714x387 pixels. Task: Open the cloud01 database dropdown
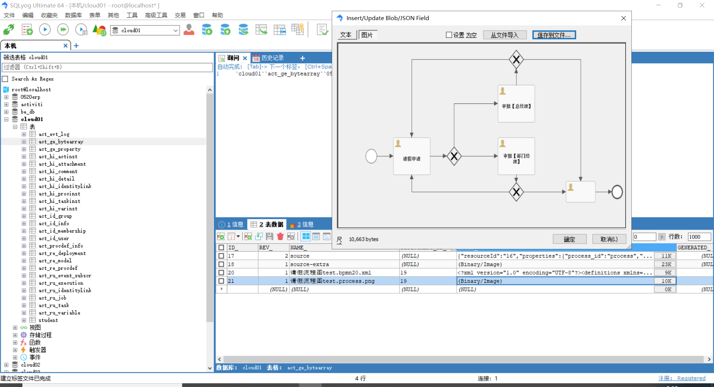pyautogui.click(x=176, y=31)
